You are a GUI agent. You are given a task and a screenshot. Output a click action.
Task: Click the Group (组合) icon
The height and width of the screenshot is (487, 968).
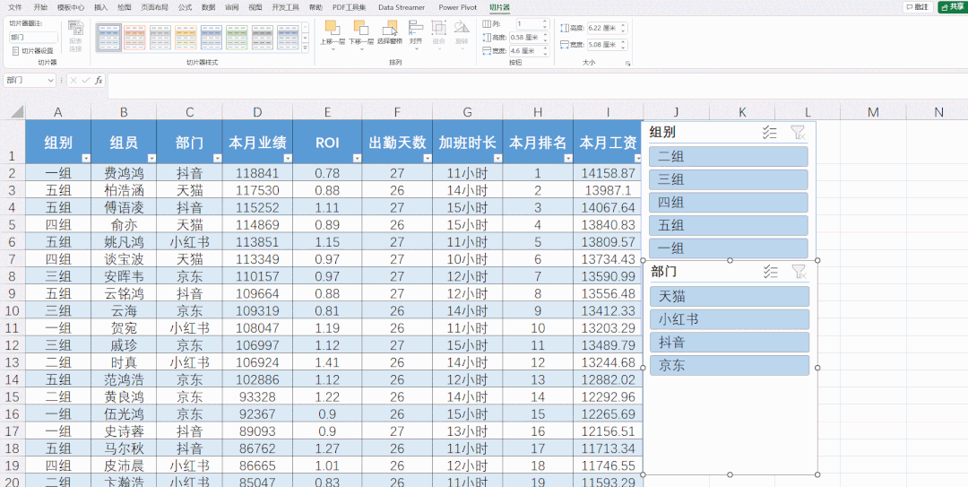(439, 28)
